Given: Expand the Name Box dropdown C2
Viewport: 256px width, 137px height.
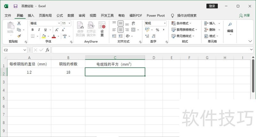Looking at the screenshot, I should click(25, 50).
